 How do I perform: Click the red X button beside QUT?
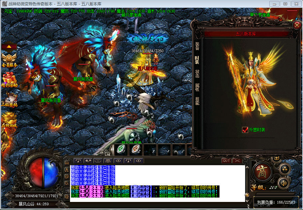coord(237,161)
